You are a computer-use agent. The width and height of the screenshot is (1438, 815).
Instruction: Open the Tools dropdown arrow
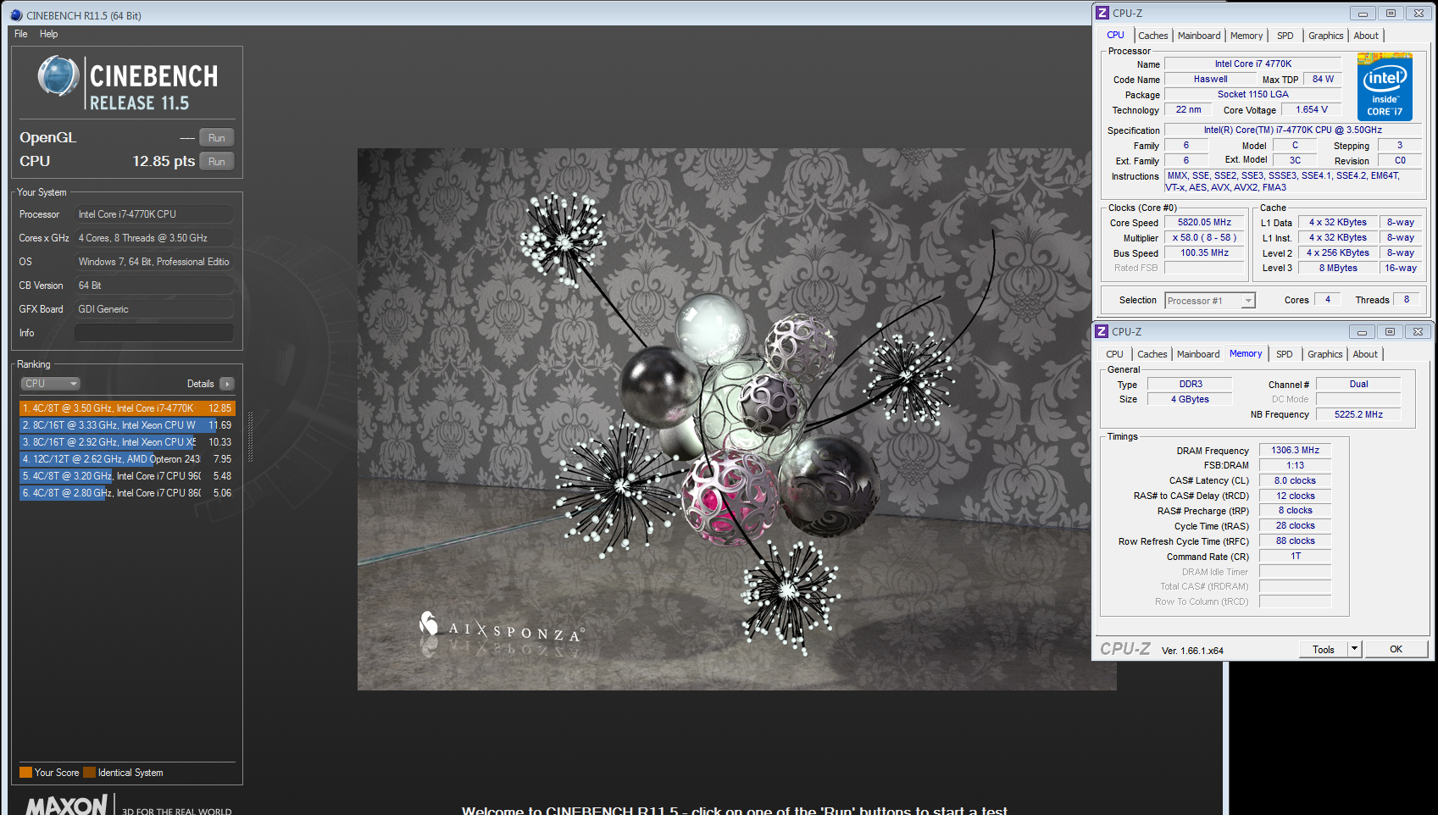click(1354, 650)
